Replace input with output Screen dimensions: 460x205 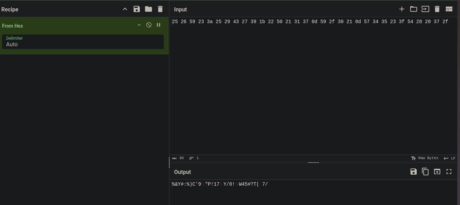point(437,172)
